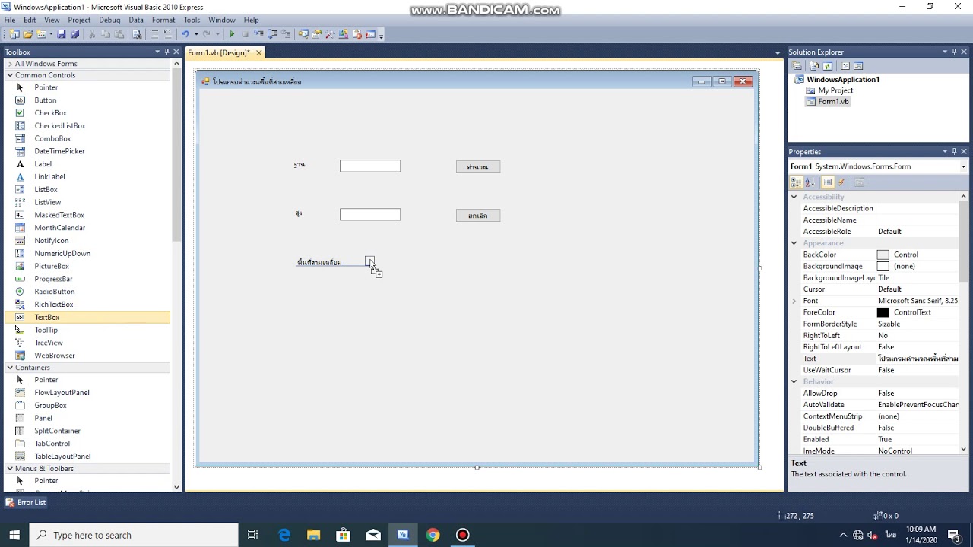
Task: Click the Properties list icon in the Properties panel
Action: click(828, 182)
